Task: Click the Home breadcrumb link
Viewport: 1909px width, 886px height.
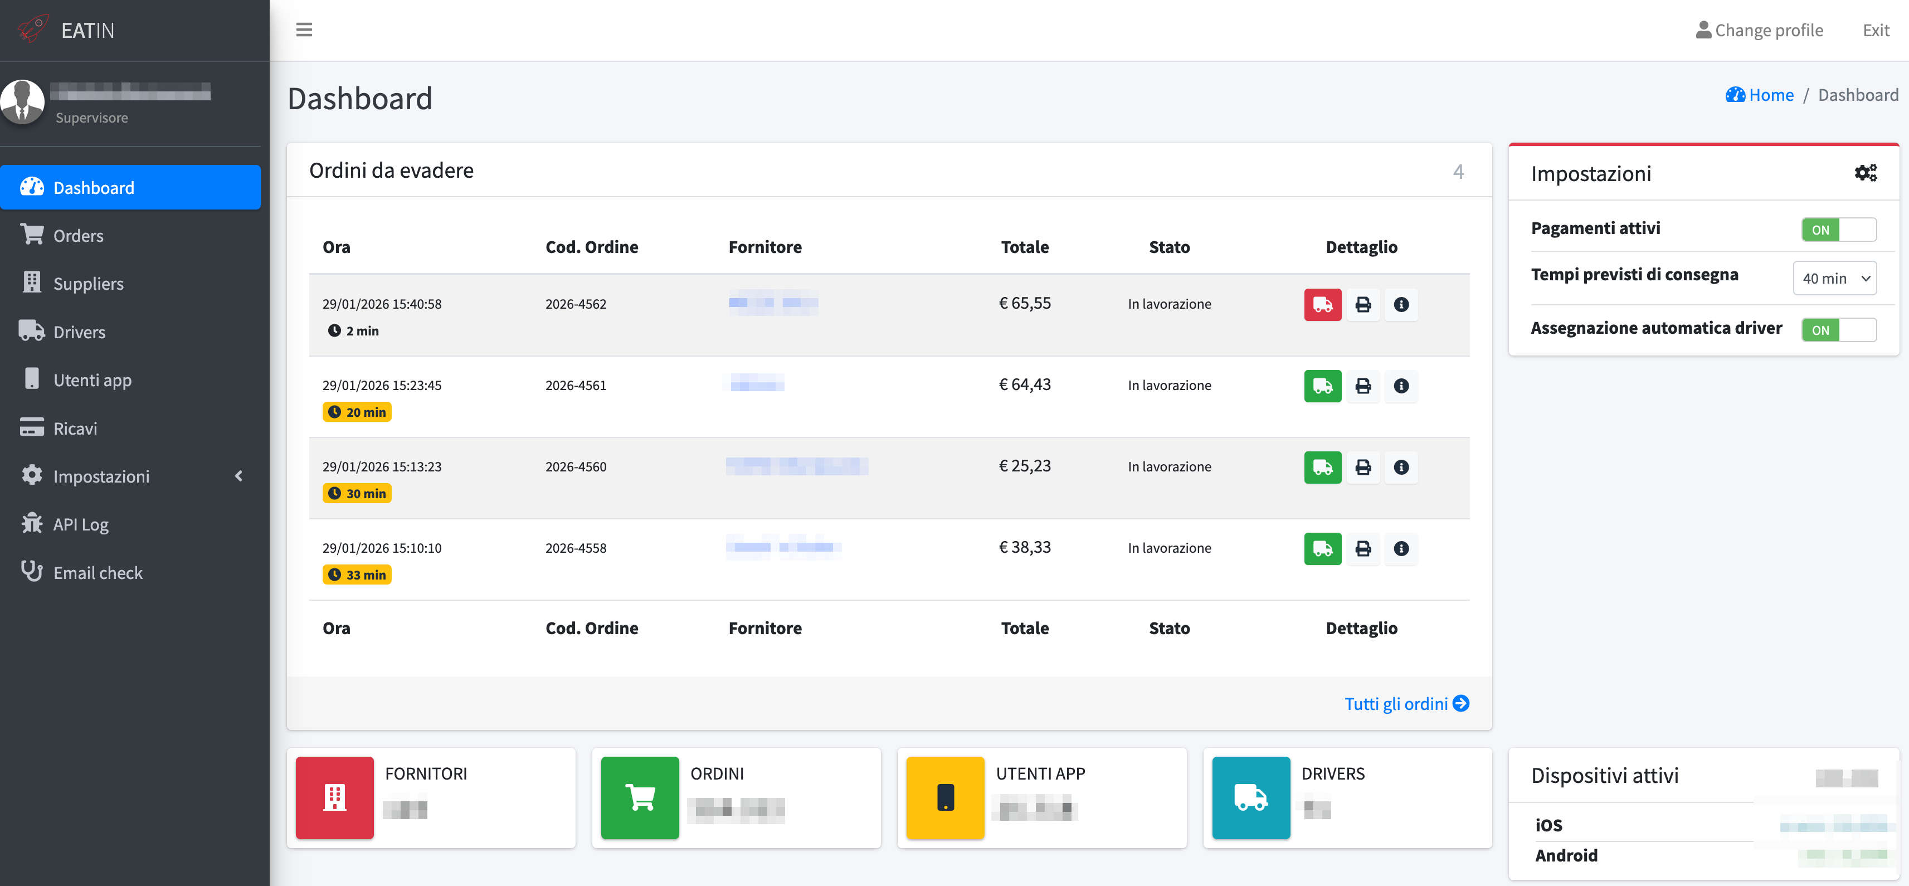Action: (x=1759, y=95)
